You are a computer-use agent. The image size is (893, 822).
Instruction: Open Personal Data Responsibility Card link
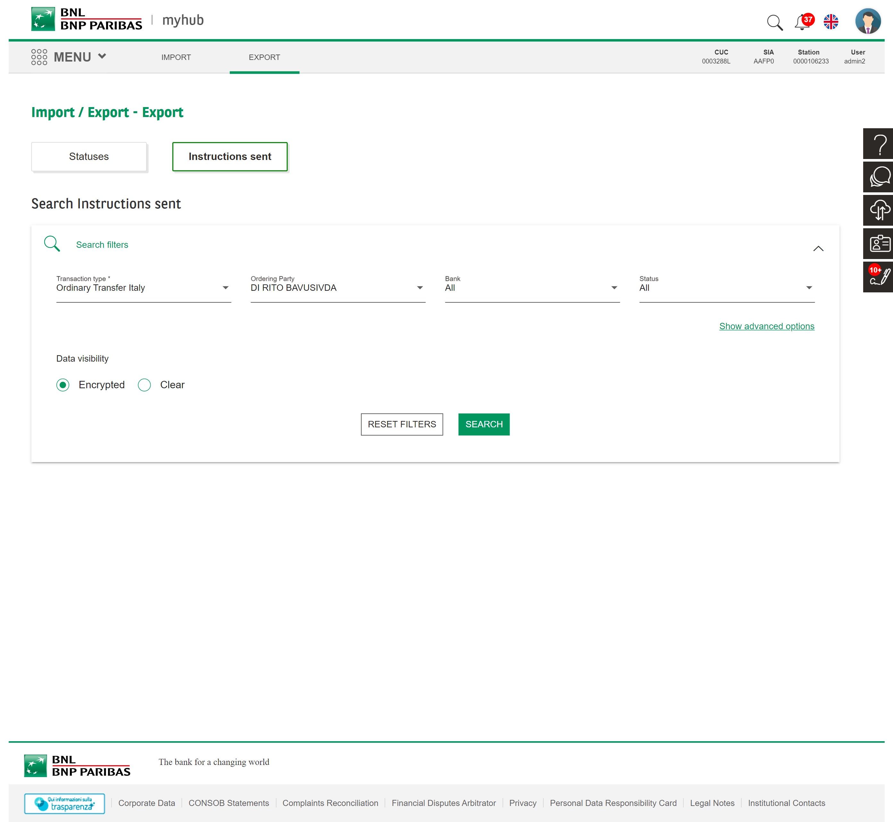(x=613, y=803)
